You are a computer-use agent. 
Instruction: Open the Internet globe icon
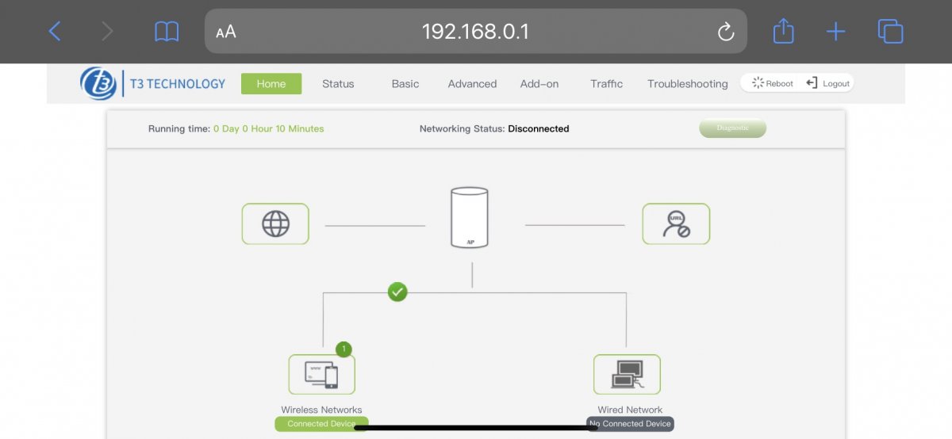[275, 223]
